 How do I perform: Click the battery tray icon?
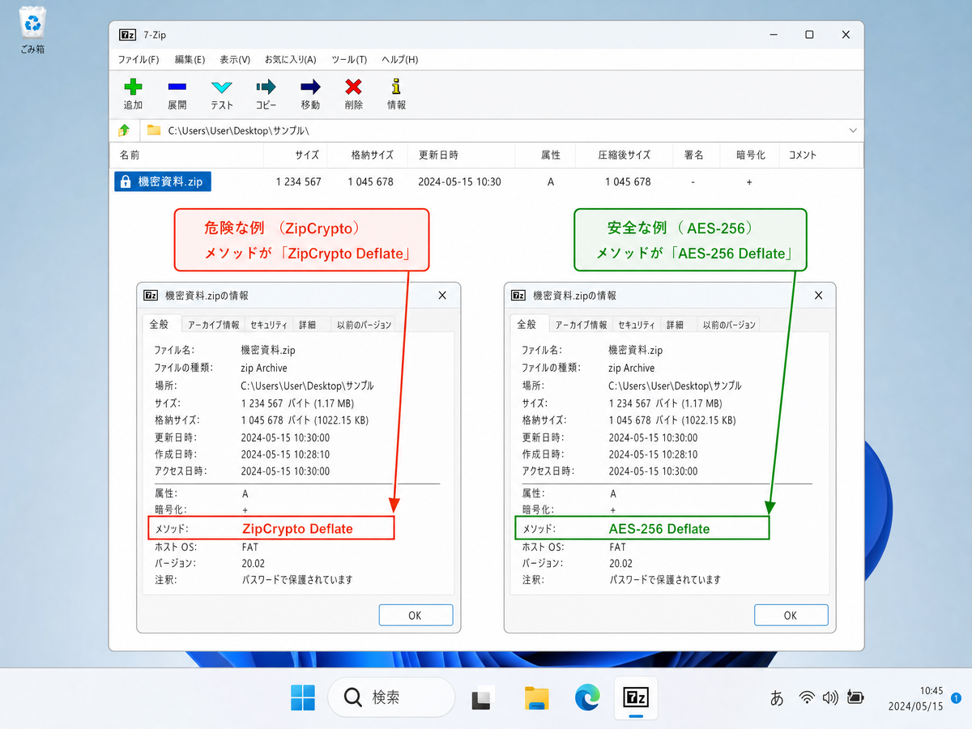point(855,697)
